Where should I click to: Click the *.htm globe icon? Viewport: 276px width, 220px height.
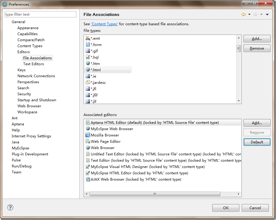coord(88,63)
